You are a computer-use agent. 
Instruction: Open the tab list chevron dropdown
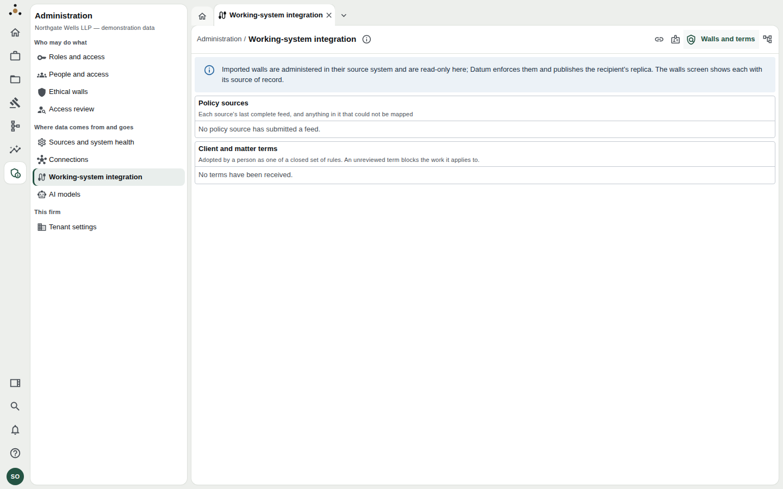click(x=344, y=15)
